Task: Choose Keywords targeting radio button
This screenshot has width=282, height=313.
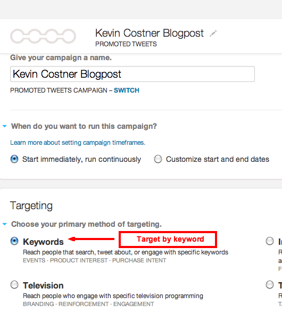Action: pyautogui.click(x=14, y=241)
